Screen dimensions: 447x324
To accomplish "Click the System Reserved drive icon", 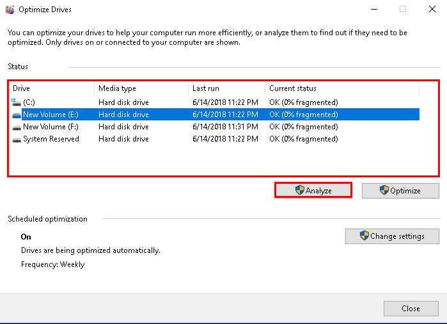I will point(16,139).
